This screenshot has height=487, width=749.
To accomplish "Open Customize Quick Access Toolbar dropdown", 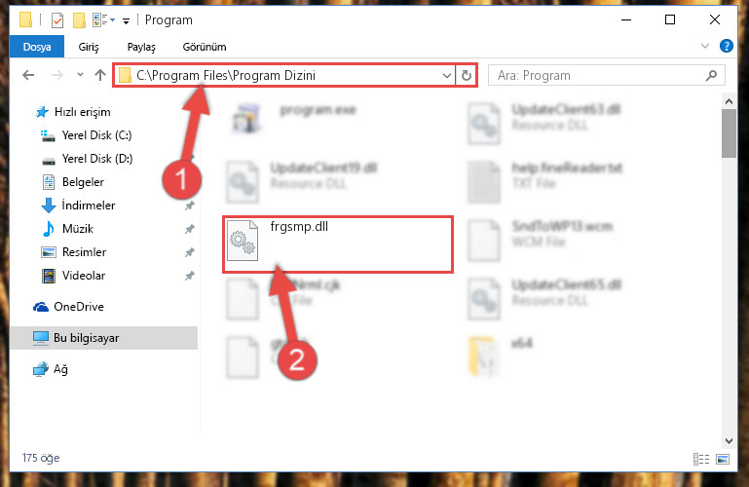I will pyautogui.click(x=126, y=21).
